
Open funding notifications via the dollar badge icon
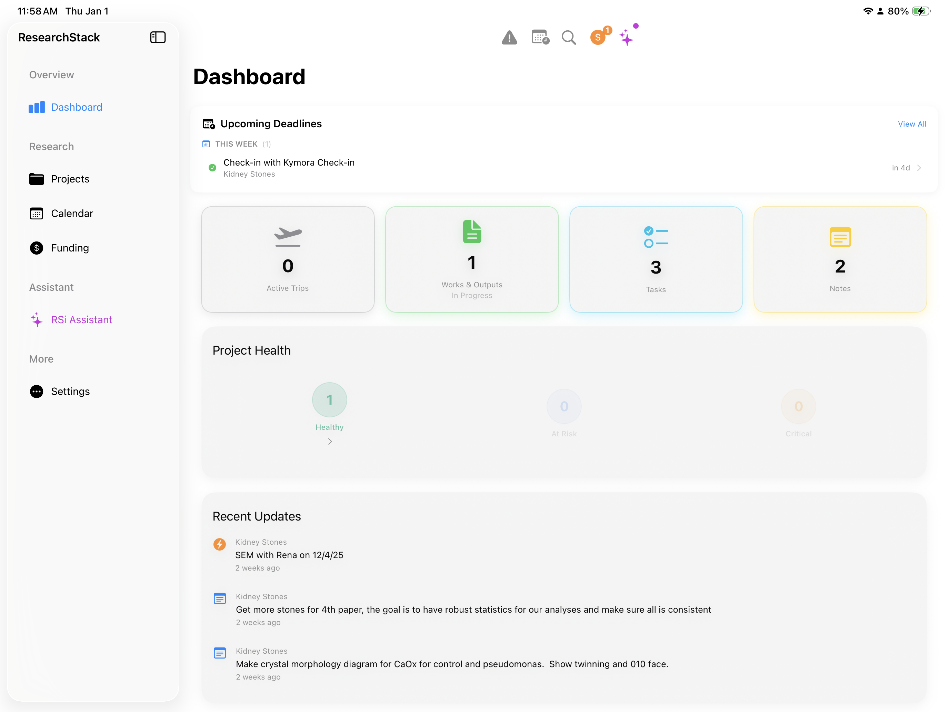point(598,37)
